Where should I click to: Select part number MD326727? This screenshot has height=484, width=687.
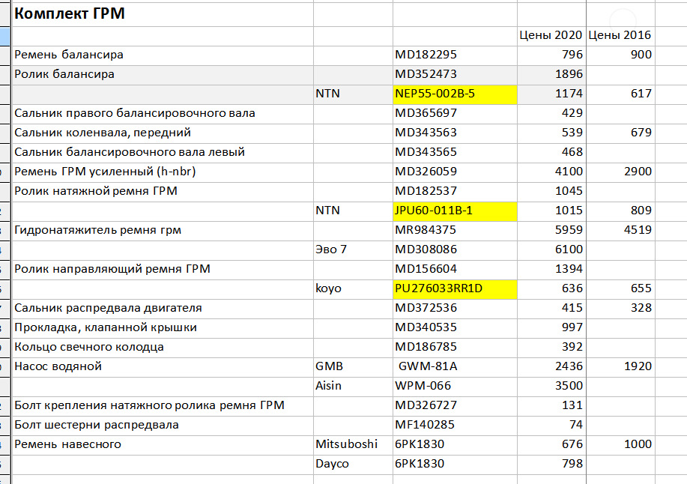click(x=455, y=407)
